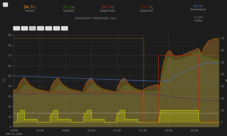This screenshot has width=227, height=136.
Task: Click the Außen temperature 13.5°C
Action: [x=198, y=17]
